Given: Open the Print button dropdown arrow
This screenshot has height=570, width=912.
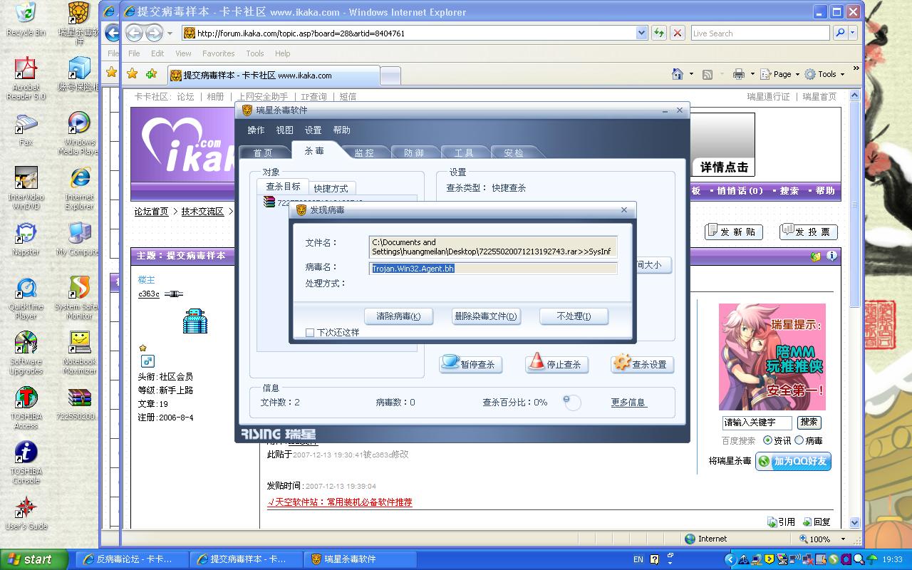Looking at the screenshot, I should [752, 74].
